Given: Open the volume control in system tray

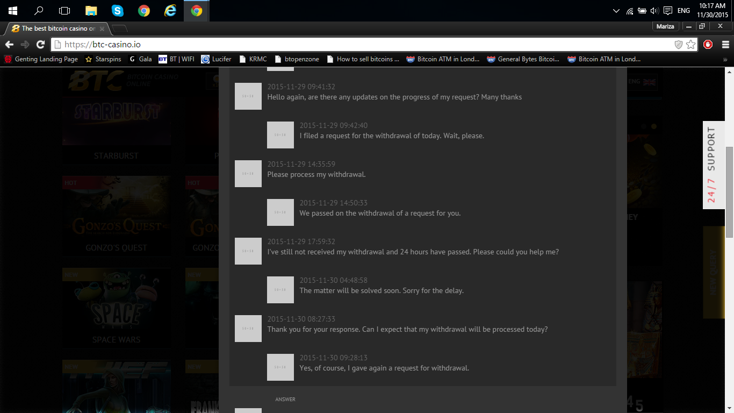Looking at the screenshot, I should (654, 11).
